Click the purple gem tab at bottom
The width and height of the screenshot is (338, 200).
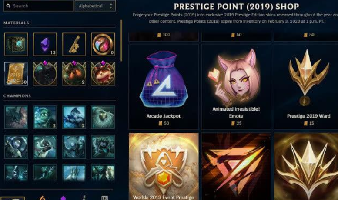coord(63,198)
